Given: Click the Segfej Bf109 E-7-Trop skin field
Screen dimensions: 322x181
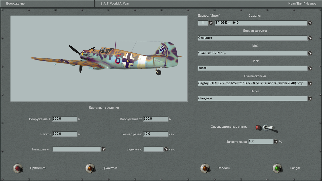Looking at the screenshot, I should (x=253, y=83).
